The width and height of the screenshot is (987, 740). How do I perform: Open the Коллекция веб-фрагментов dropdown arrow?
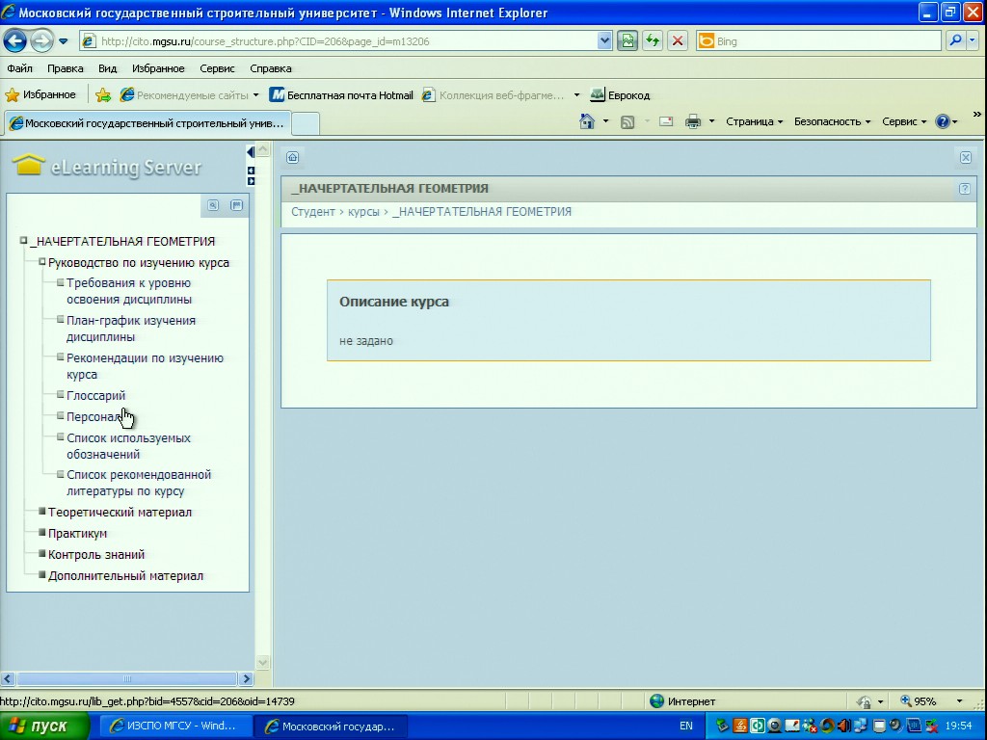click(x=576, y=95)
